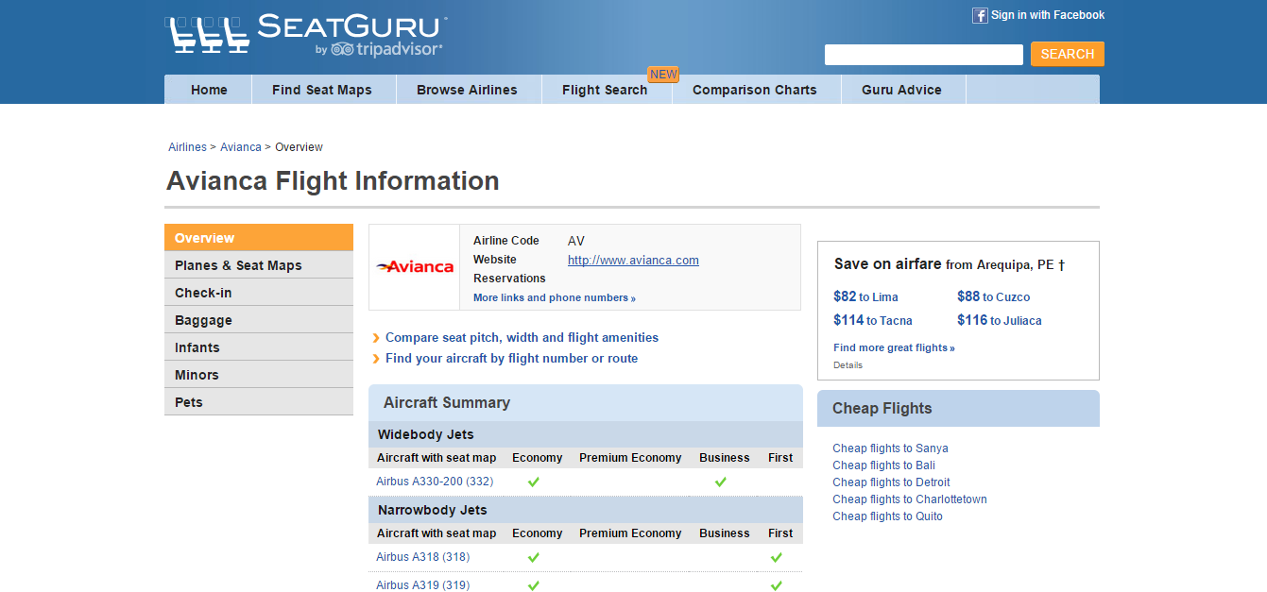
Task: Open Cheap flights to Detroit
Action: click(891, 482)
